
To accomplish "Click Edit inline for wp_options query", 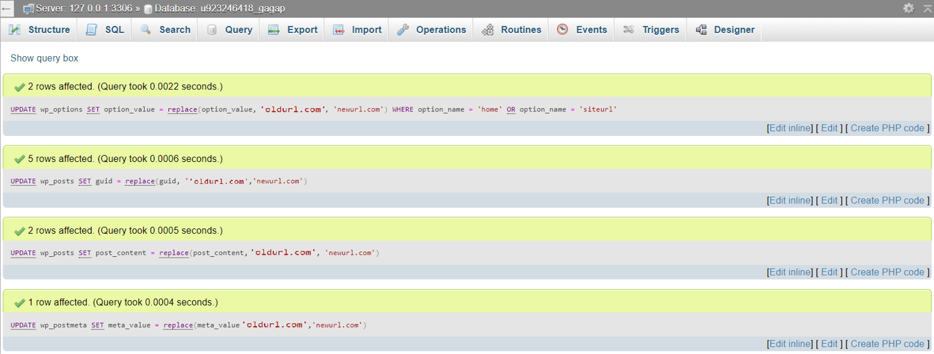I will click(x=790, y=128).
